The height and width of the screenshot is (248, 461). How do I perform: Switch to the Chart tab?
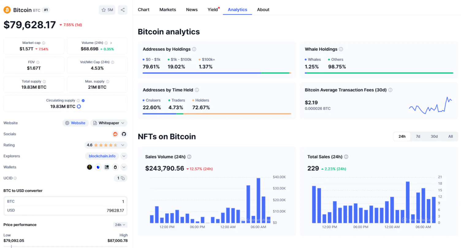coord(143,10)
